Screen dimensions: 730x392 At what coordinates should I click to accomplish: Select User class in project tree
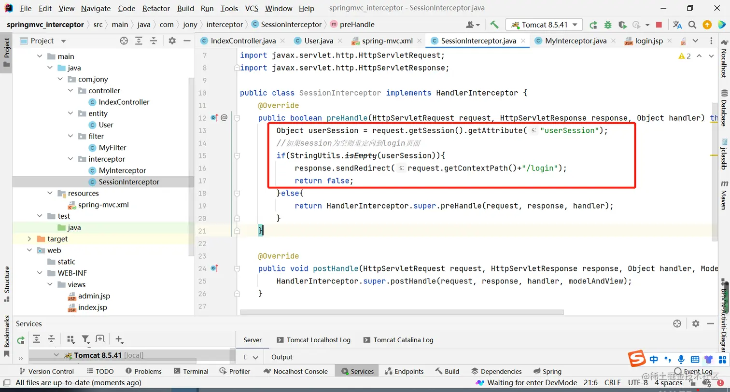pos(106,125)
